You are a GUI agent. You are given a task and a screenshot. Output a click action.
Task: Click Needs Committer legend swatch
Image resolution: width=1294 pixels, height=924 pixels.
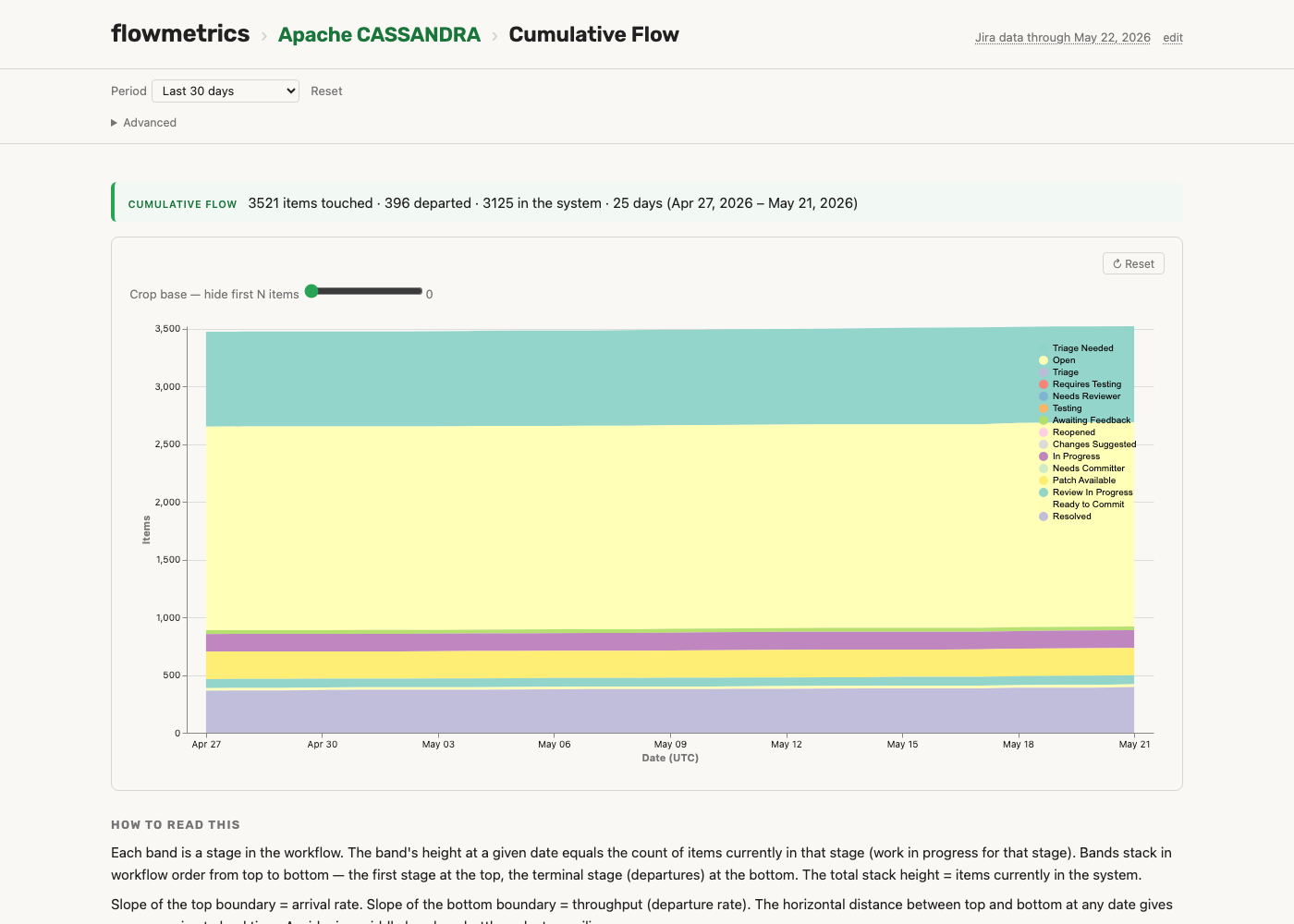tap(1044, 468)
